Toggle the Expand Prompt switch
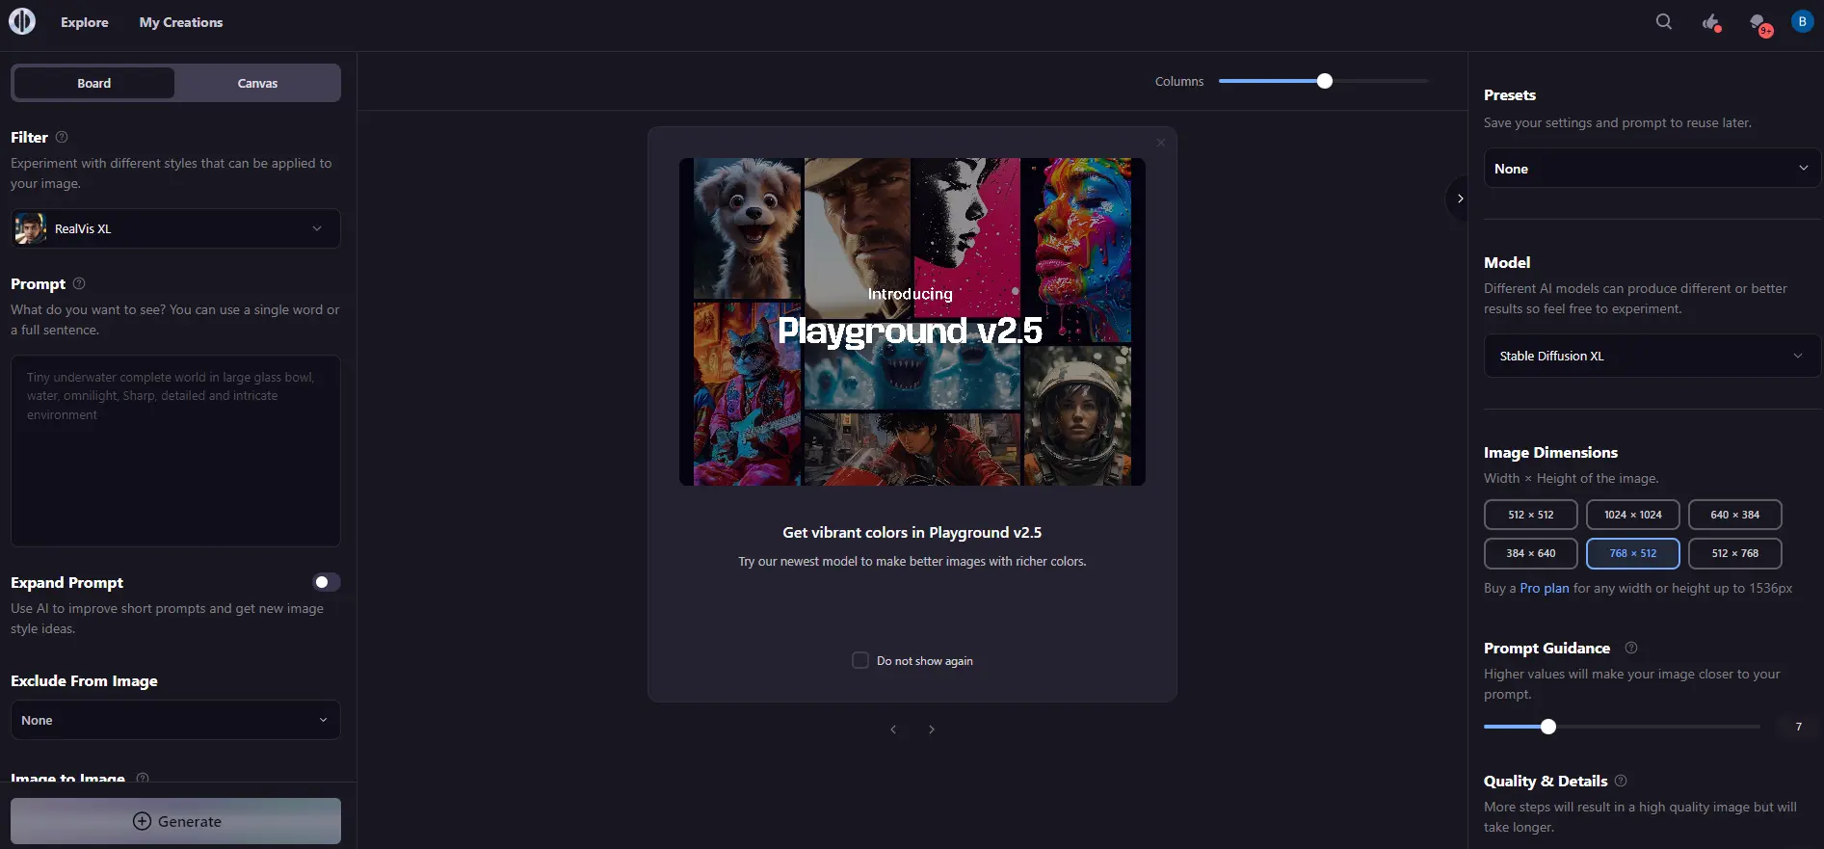Viewport: 1824px width, 849px height. (x=327, y=582)
